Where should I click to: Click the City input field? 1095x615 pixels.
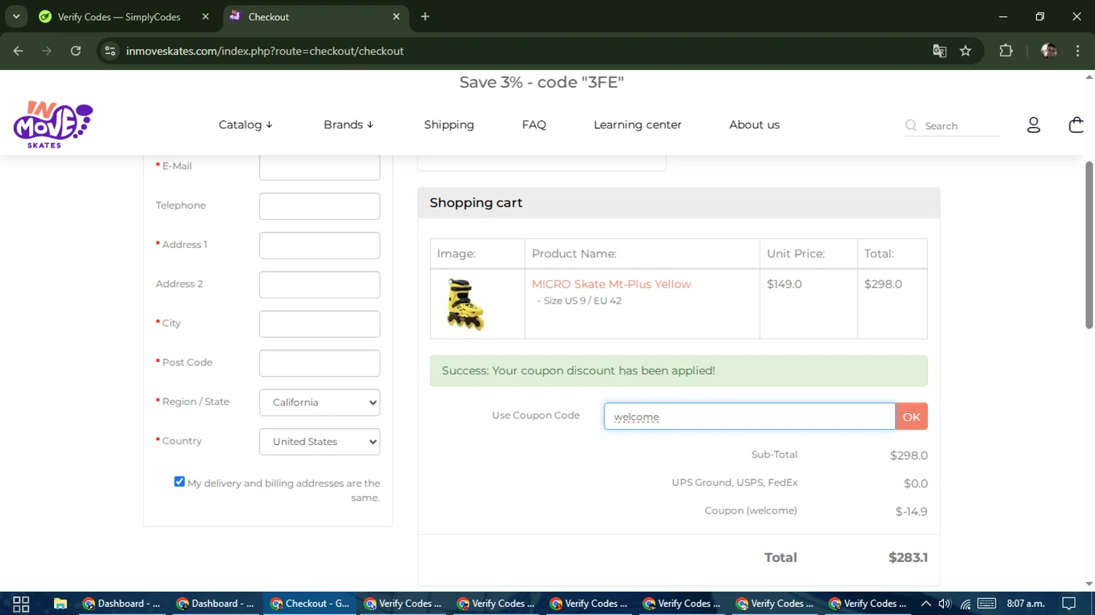point(320,325)
